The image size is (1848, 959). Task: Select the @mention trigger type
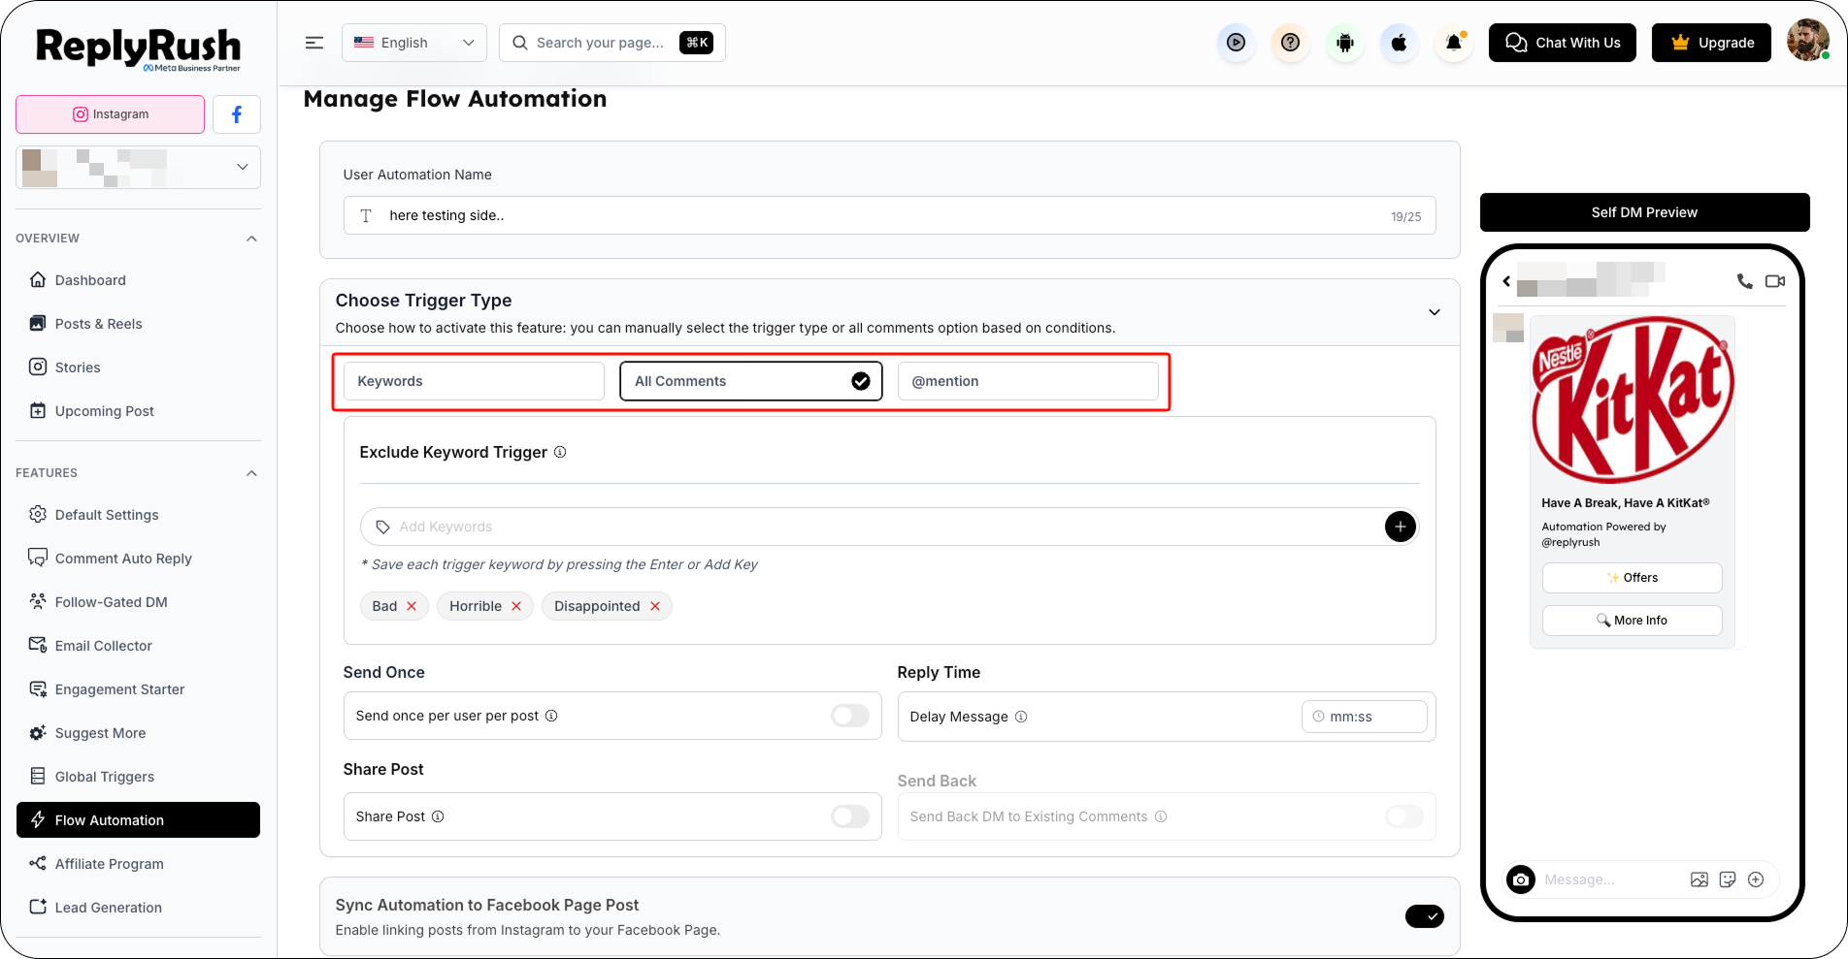pyautogui.click(x=1028, y=381)
